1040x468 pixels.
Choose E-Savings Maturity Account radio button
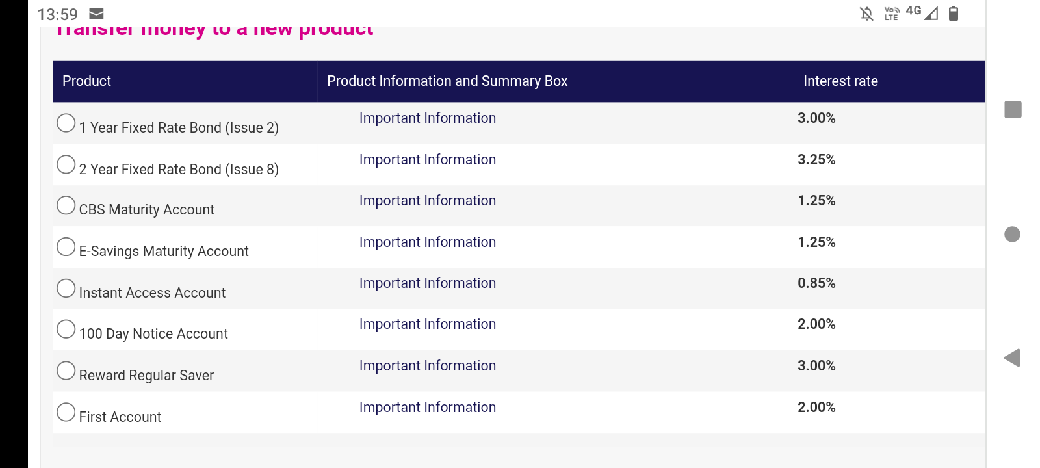point(66,247)
